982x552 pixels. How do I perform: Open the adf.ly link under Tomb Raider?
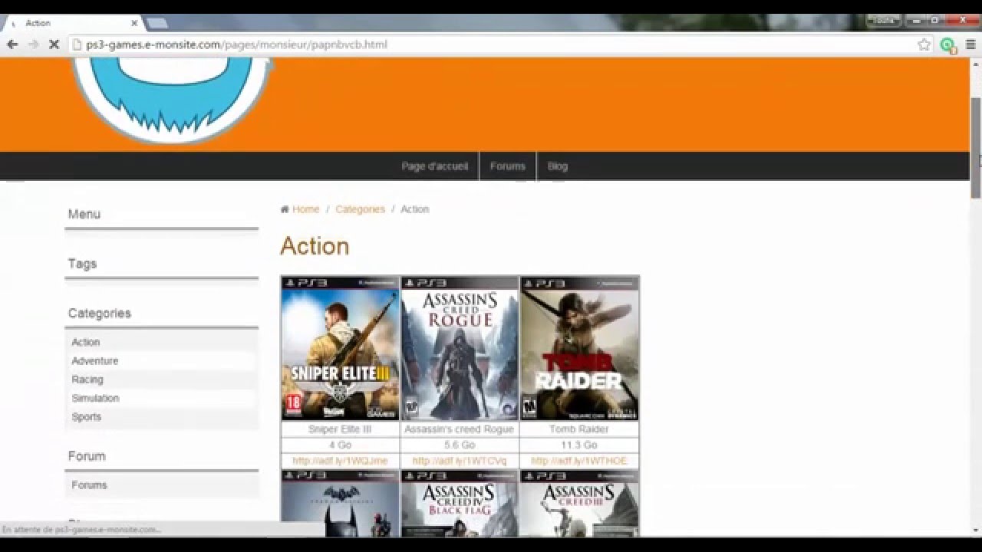coord(579,461)
